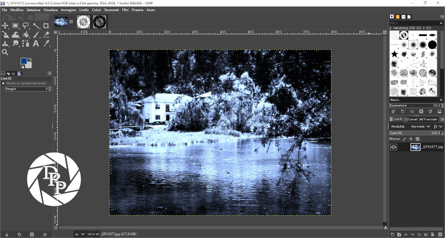445x238 pixels.
Task: Click the light background color swatch
Action: (x=29, y=65)
